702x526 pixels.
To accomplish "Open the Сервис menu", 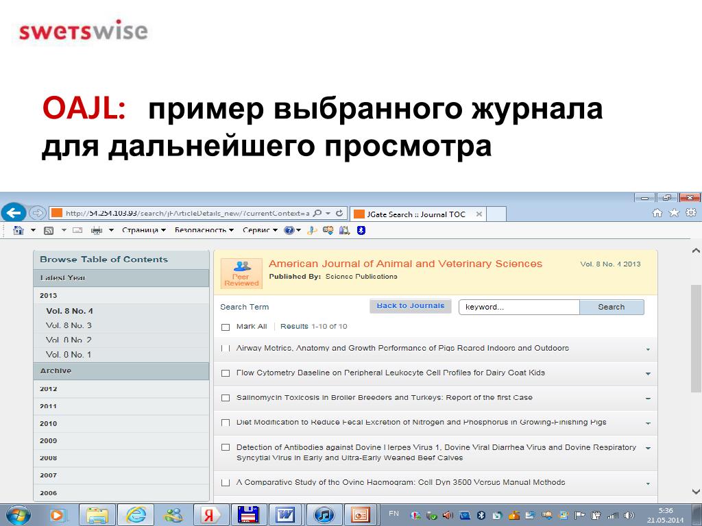I will coord(260,230).
